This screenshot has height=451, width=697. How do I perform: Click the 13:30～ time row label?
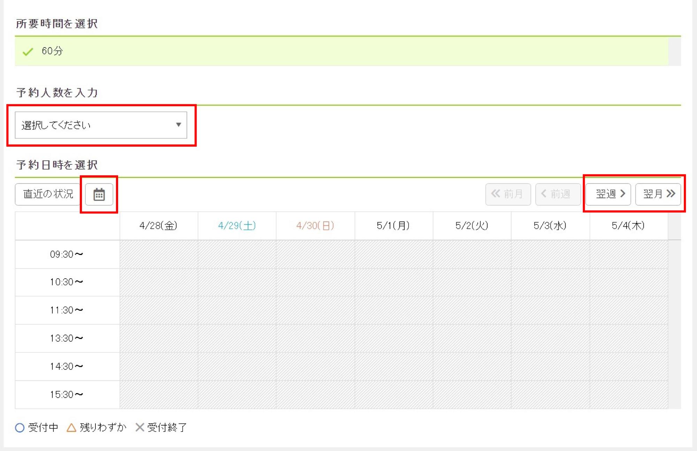tap(67, 339)
